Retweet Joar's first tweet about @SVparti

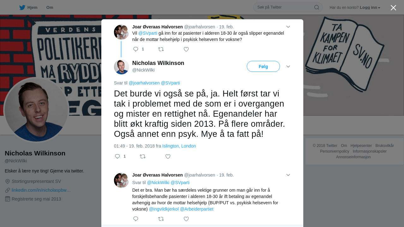[161, 49]
